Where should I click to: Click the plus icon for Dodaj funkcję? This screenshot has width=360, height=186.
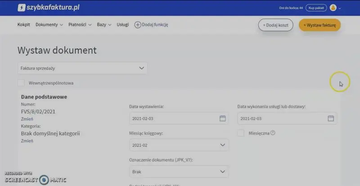[138, 25]
